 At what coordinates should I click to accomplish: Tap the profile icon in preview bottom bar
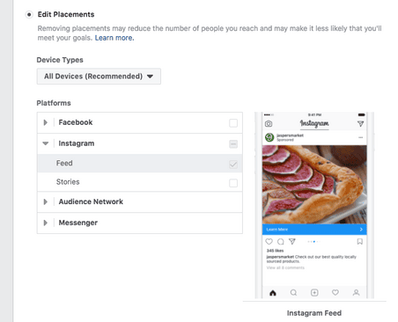click(356, 292)
